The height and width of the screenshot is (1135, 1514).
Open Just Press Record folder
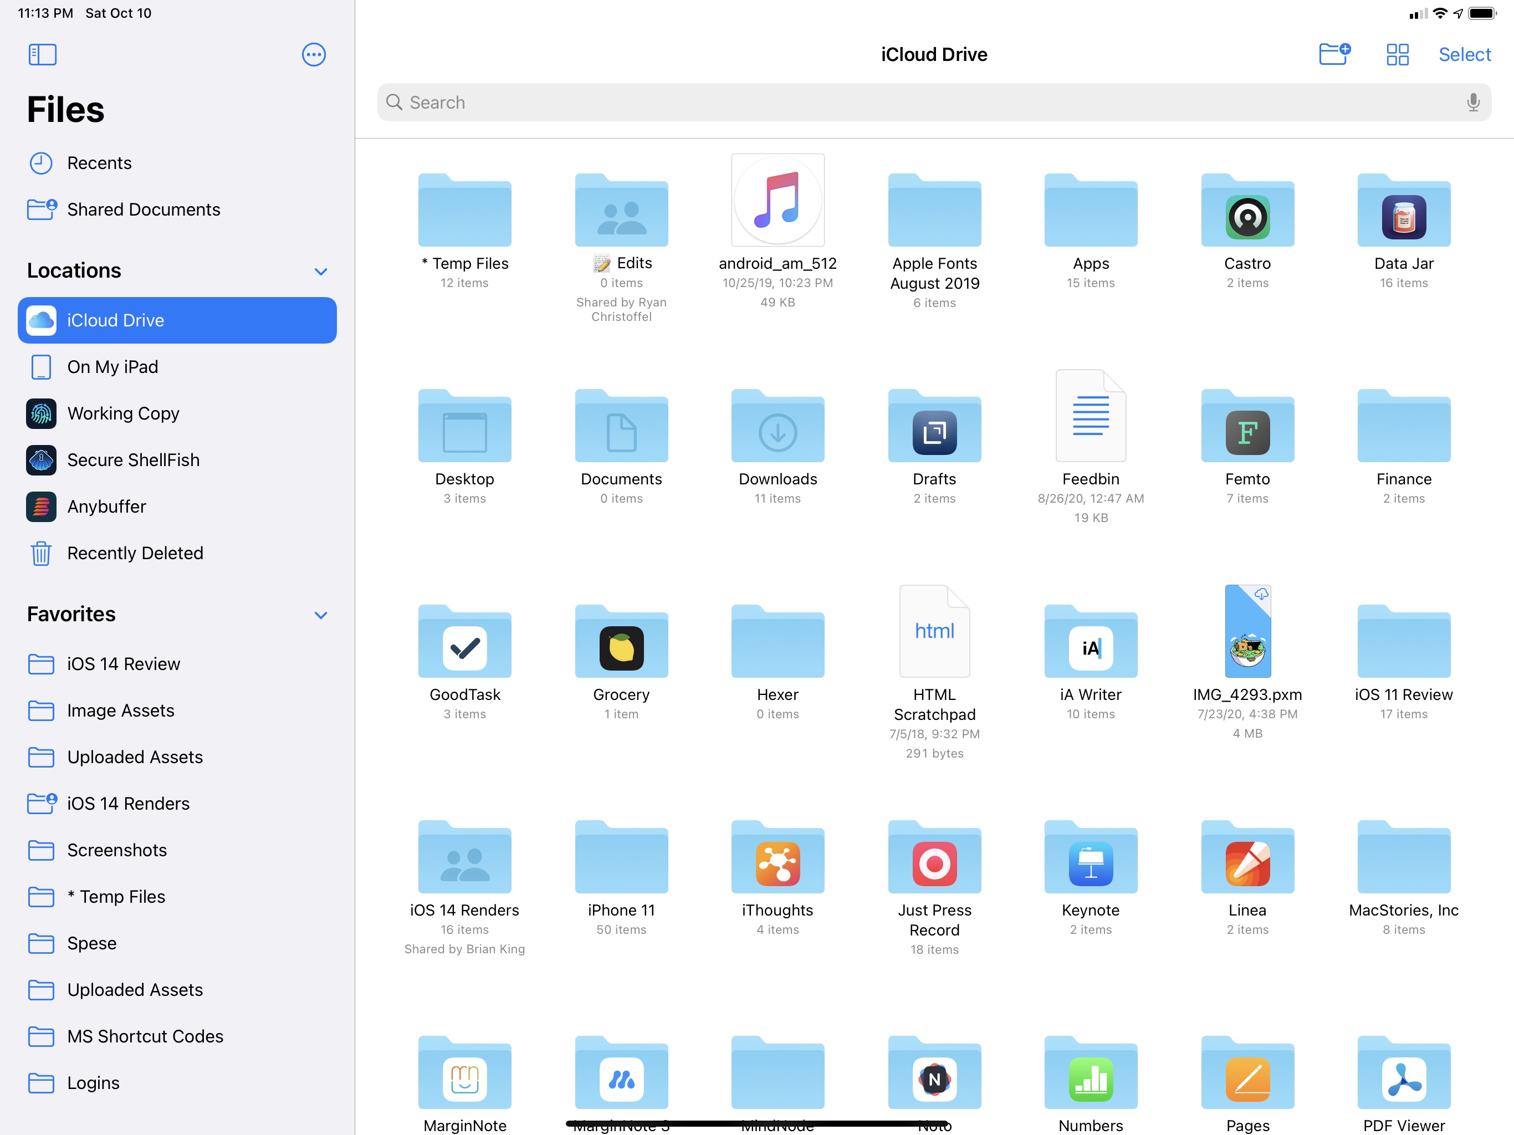(x=934, y=858)
